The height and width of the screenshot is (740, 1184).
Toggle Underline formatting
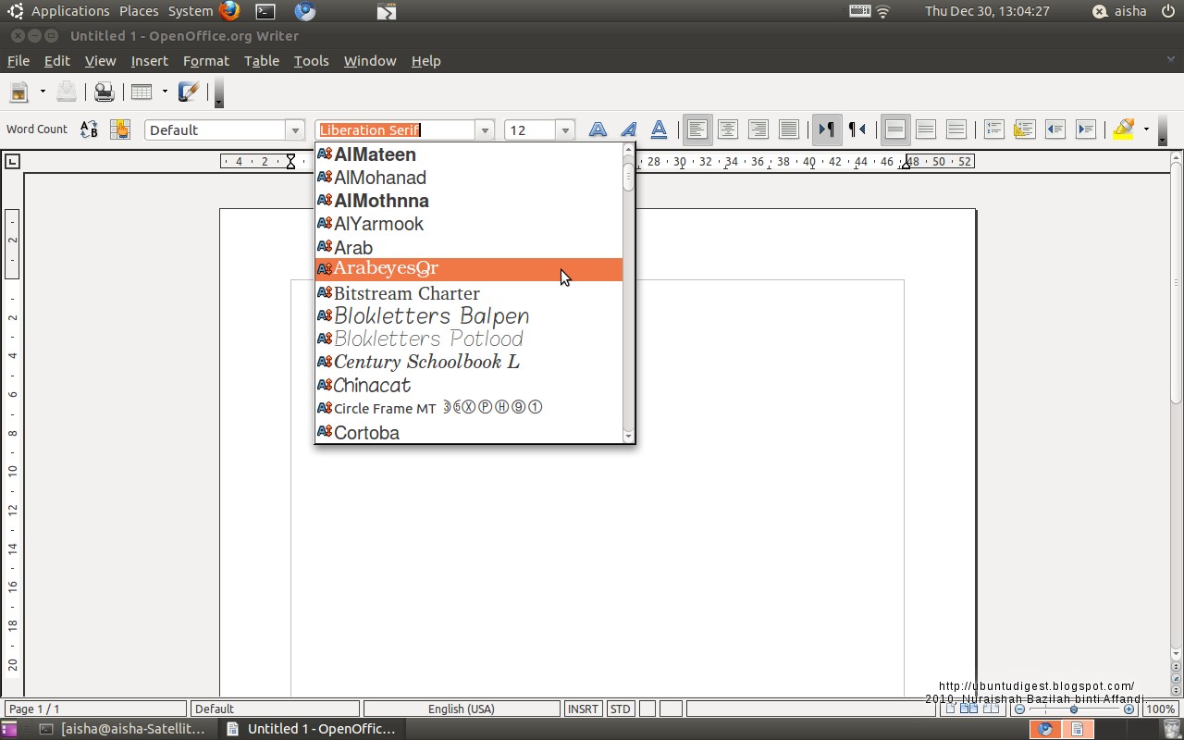click(x=660, y=129)
